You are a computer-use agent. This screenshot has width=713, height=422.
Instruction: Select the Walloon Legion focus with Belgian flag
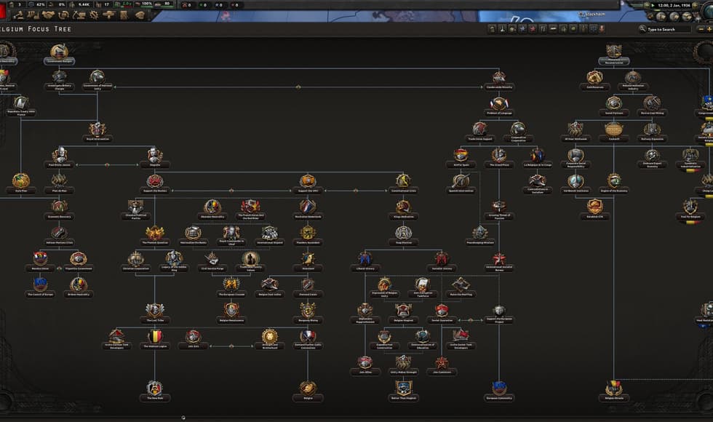154,339
